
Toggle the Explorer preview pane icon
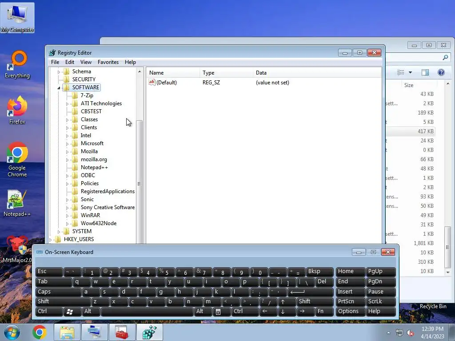[x=425, y=72]
